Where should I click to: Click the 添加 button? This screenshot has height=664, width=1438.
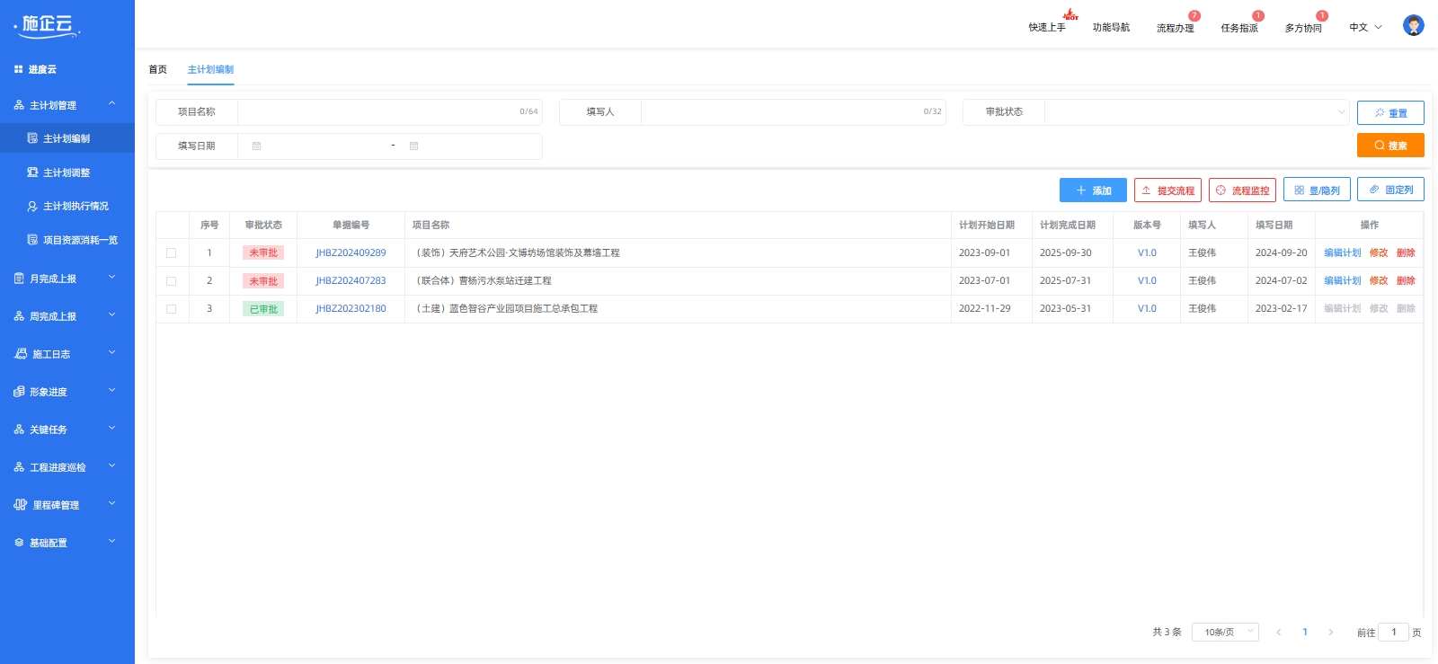(x=1093, y=190)
